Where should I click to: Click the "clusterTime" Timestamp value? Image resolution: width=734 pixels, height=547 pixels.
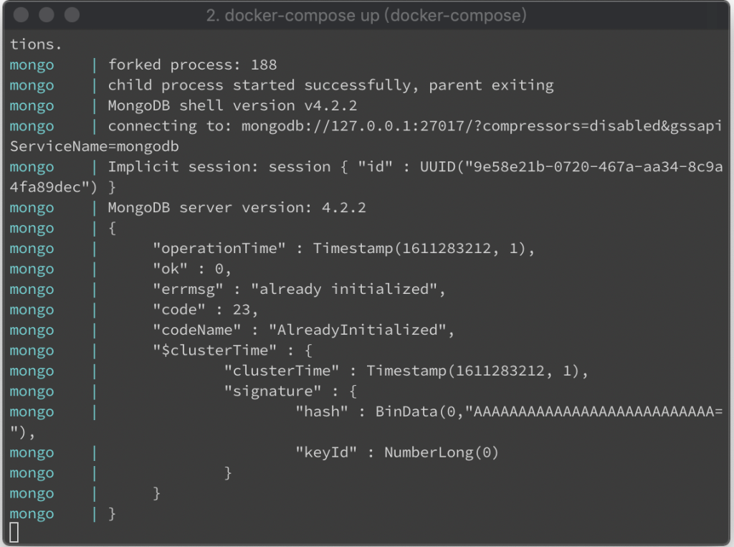(473, 371)
